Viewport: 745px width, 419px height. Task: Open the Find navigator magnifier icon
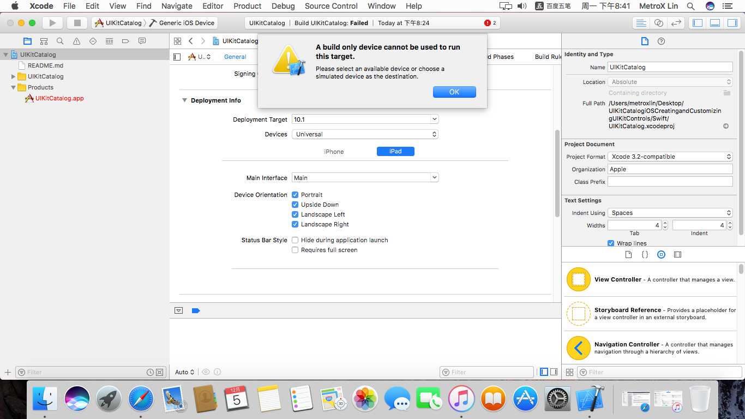[x=60, y=41]
